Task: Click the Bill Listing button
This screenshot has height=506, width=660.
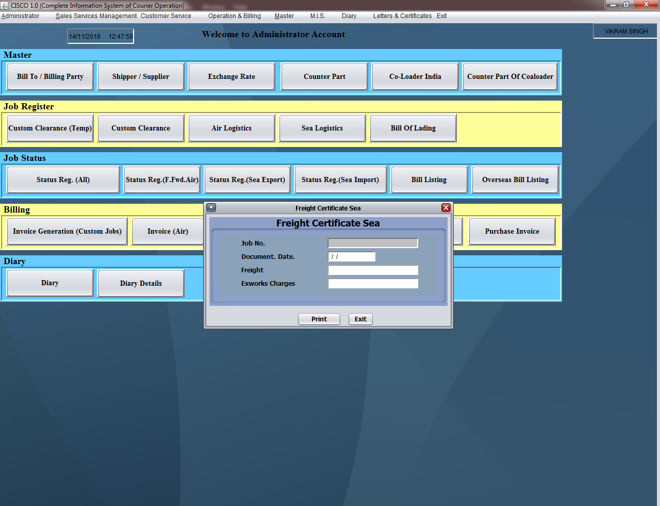Action: (x=429, y=179)
